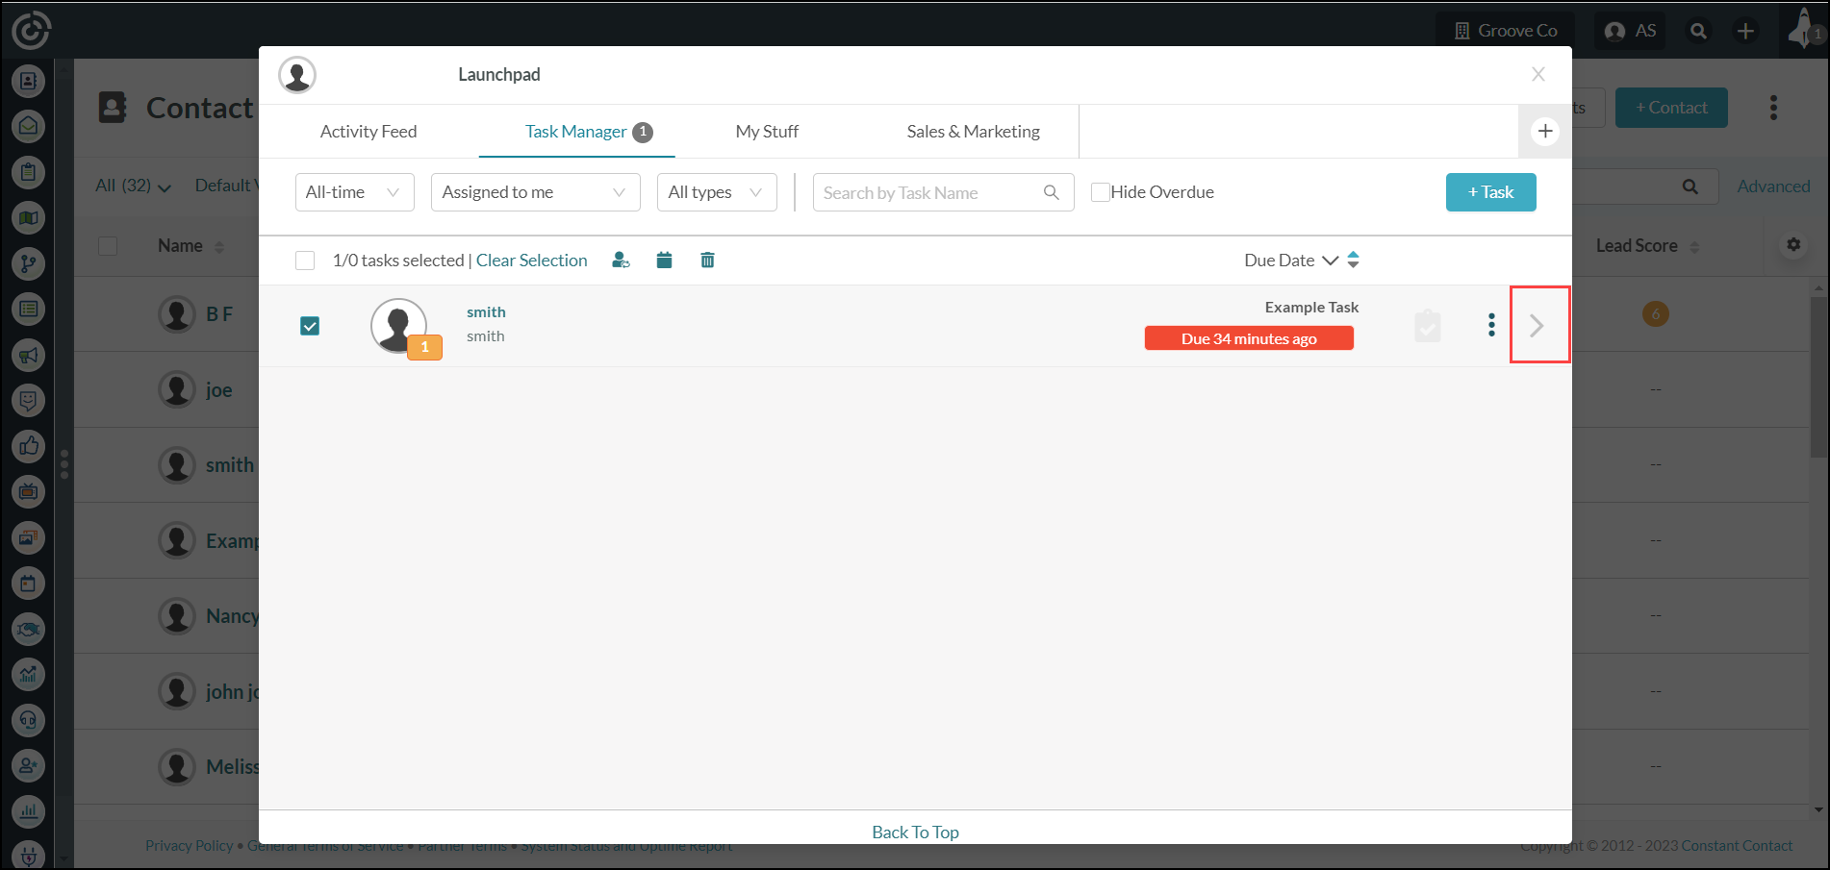Viewport: 1830px width, 870px height.
Task: Toggle contacts table select-all checkbox
Action: pos(108,246)
